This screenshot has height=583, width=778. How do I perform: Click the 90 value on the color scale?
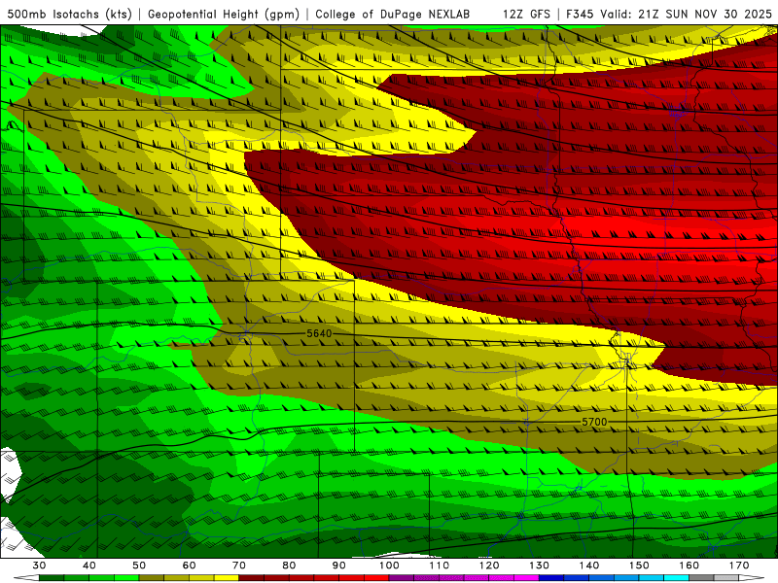tap(338, 566)
